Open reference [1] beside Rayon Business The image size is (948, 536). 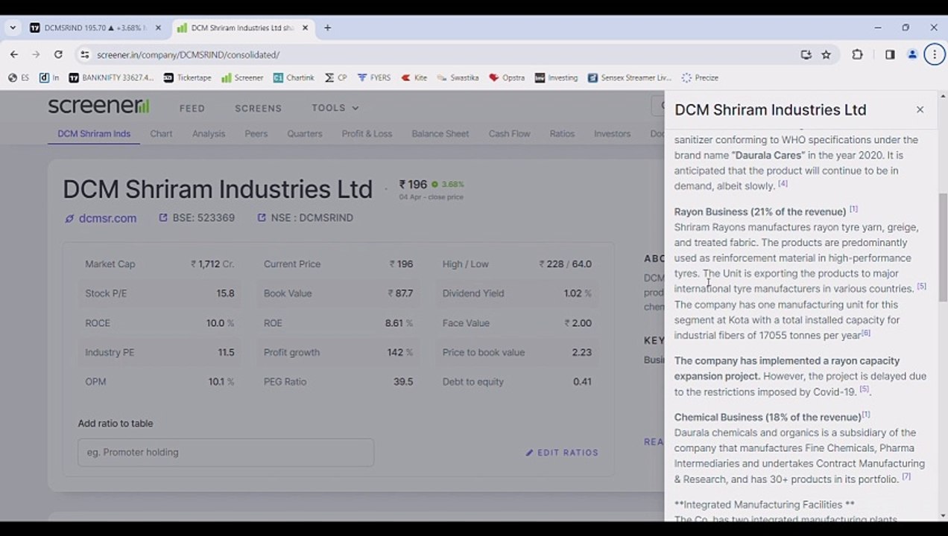pyautogui.click(x=854, y=209)
